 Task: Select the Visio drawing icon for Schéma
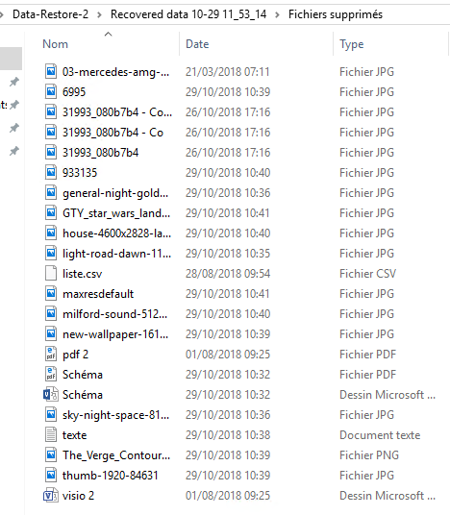click(x=51, y=395)
